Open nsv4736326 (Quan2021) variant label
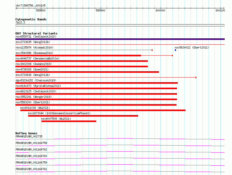Screen dimensions: 232x175 [32, 69]
